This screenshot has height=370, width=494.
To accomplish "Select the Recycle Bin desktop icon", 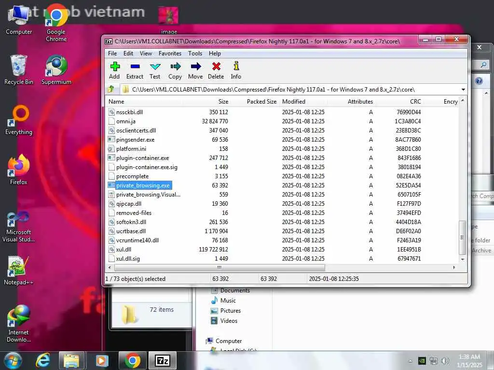I will pos(19,69).
